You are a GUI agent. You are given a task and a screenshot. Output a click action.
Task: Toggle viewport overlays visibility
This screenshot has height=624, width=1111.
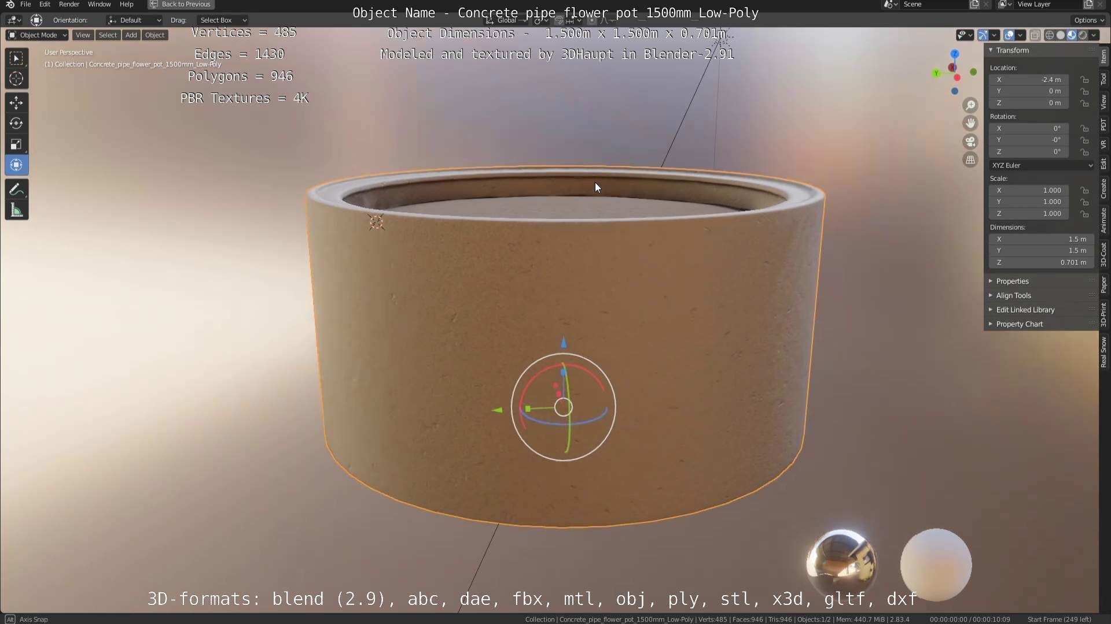[1009, 35]
